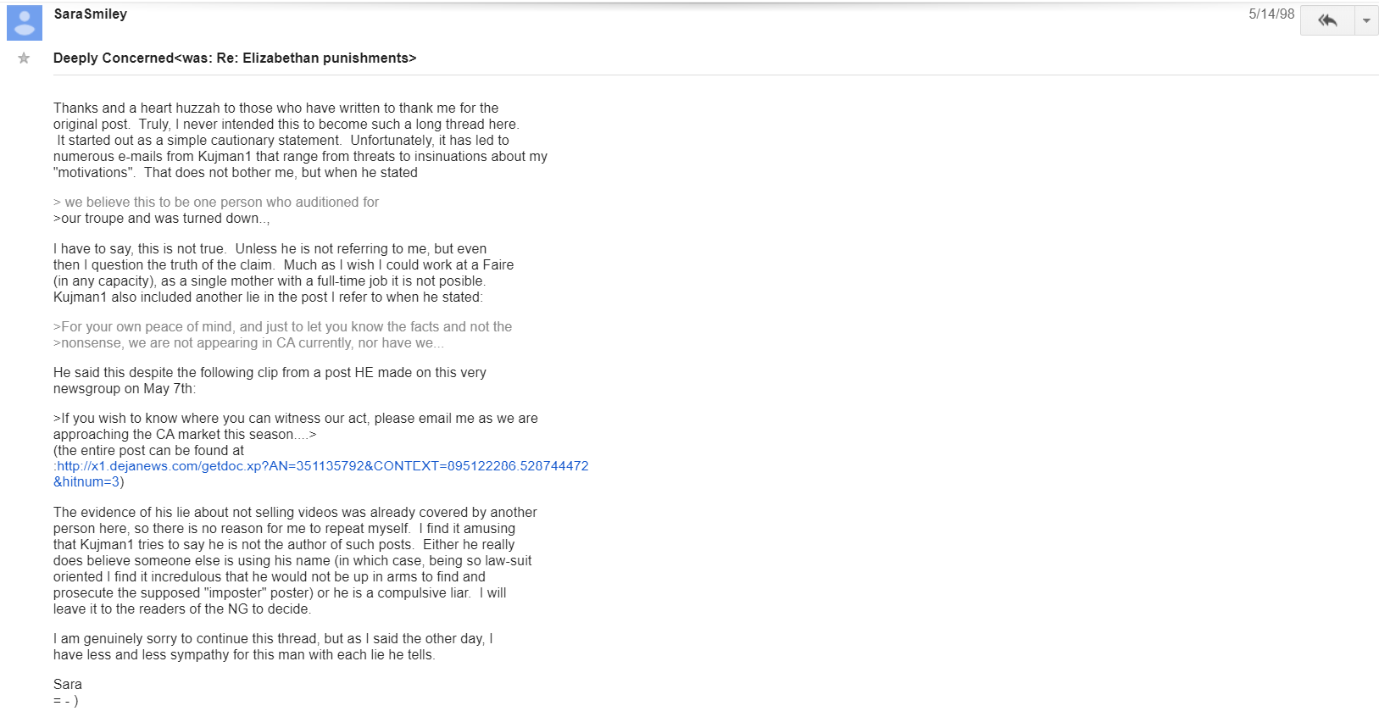Click the Deeply Concerned subject line
The image size is (1379, 717).
[235, 58]
